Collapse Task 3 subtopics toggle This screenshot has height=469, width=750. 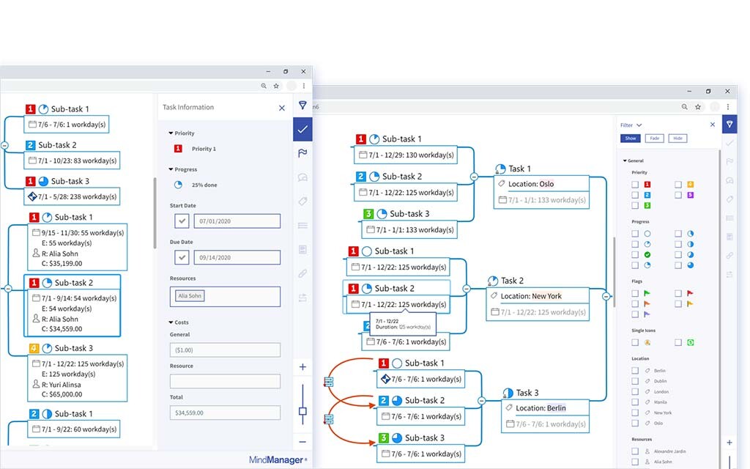click(x=482, y=401)
